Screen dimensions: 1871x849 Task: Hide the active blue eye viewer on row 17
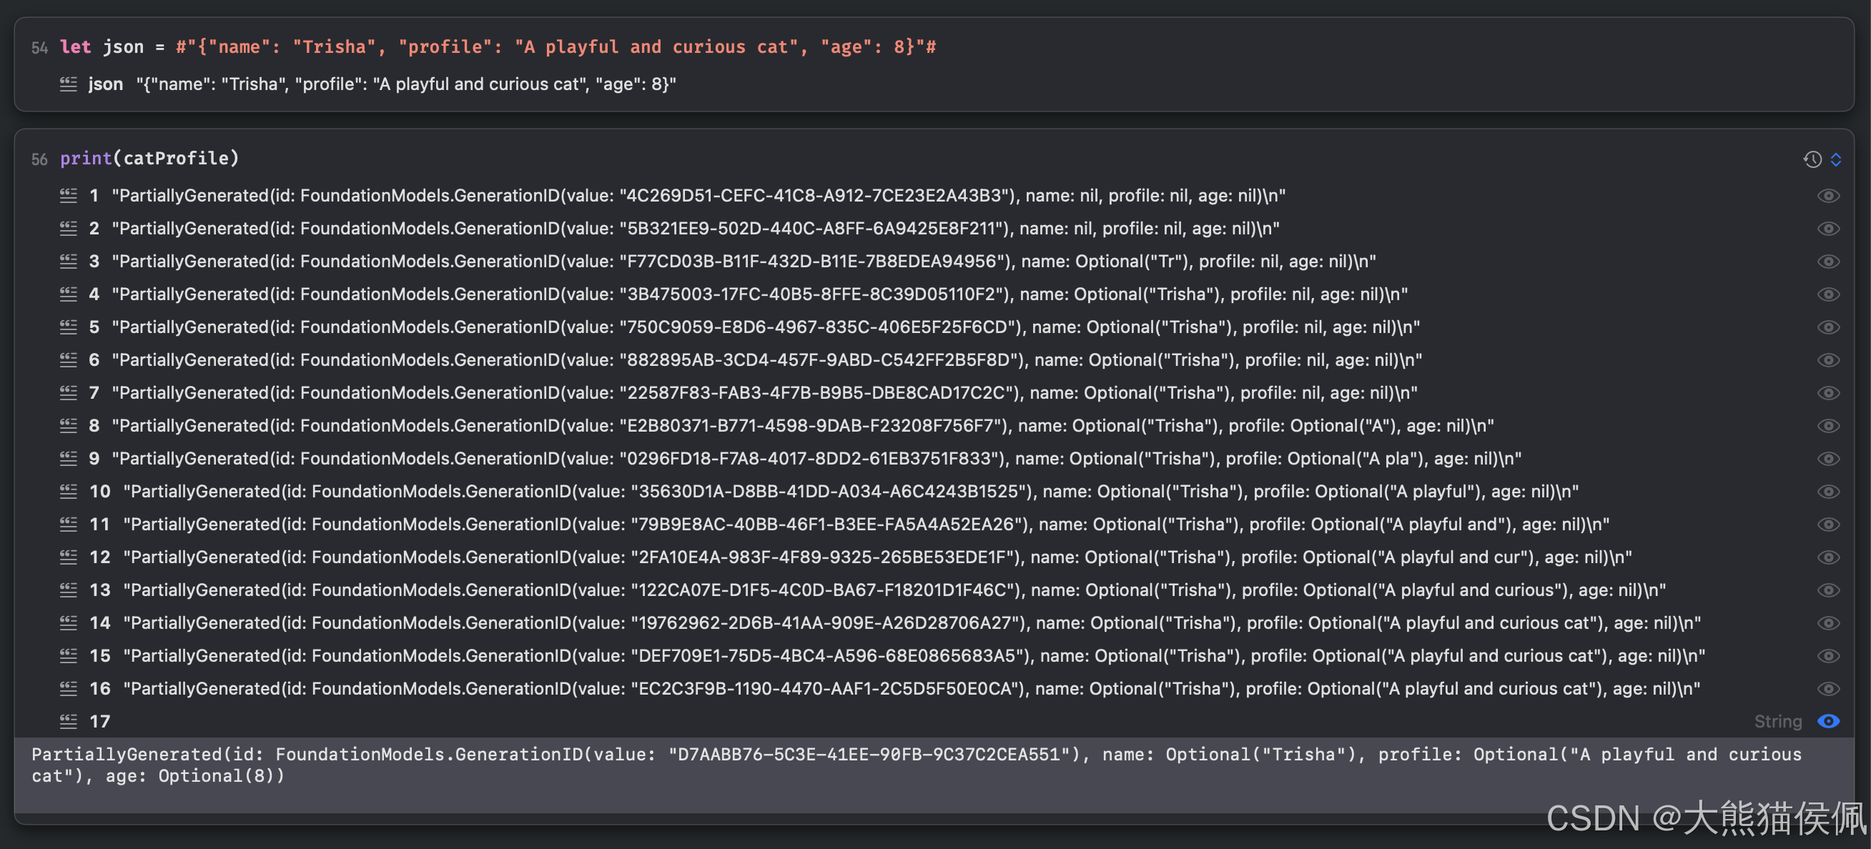pyautogui.click(x=1828, y=721)
